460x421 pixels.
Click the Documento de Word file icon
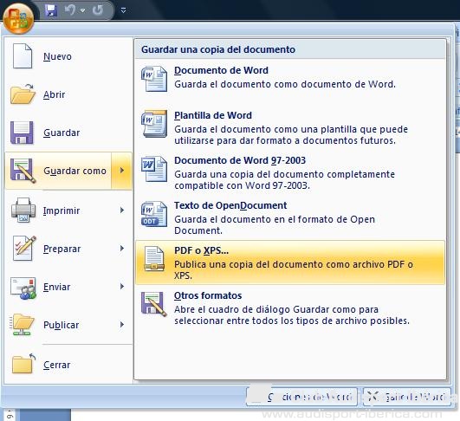(154, 79)
